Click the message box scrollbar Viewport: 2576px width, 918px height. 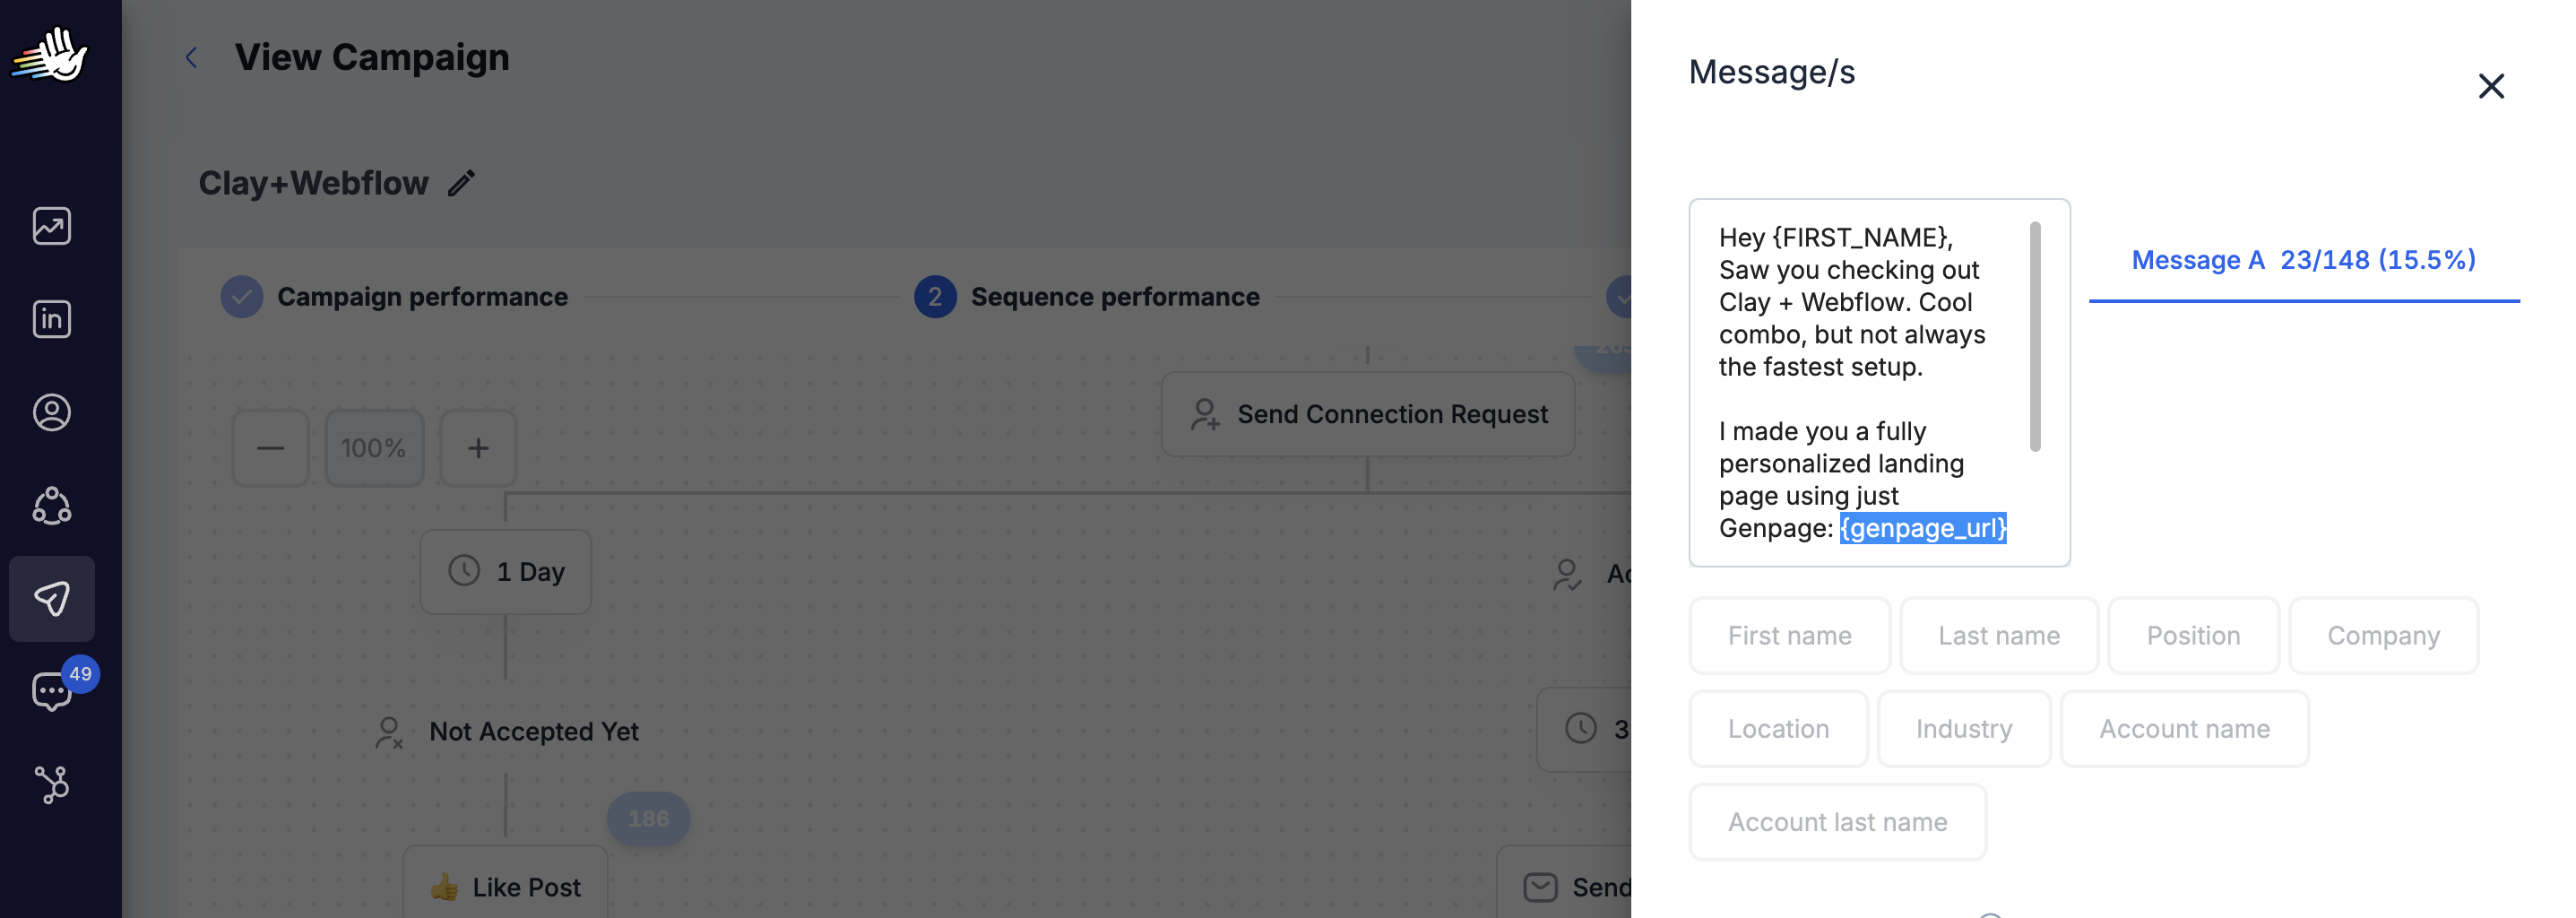[x=2035, y=336]
